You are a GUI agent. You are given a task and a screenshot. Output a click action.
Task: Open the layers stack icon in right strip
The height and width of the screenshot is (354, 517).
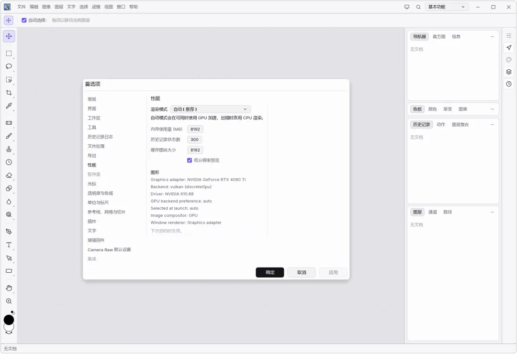(x=509, y=72)
